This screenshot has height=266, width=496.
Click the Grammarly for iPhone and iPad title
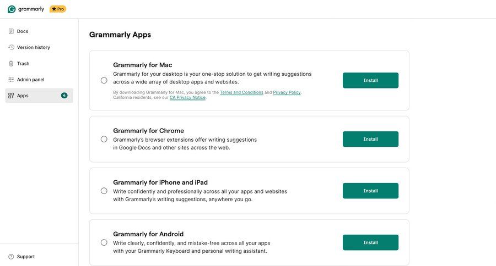pyautogui.click(x=160, y=182)
